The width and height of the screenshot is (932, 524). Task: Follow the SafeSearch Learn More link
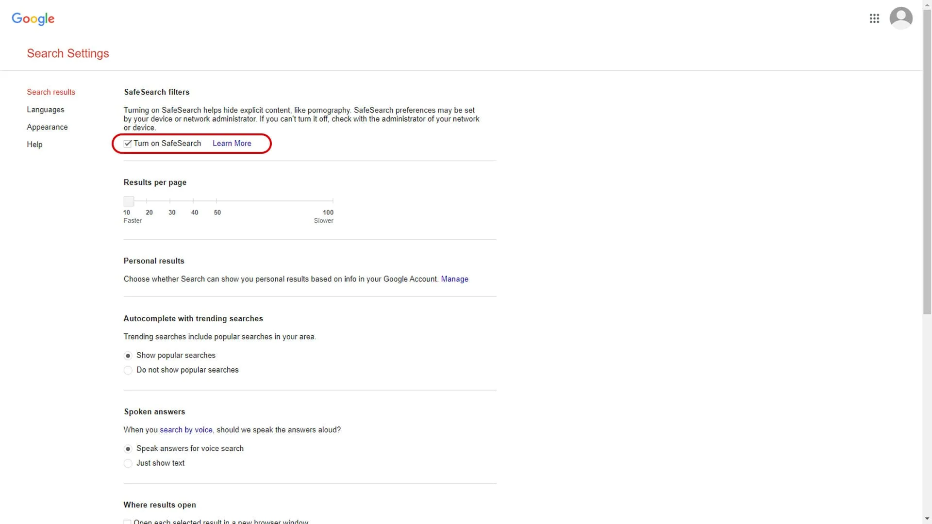click(232, 144)
